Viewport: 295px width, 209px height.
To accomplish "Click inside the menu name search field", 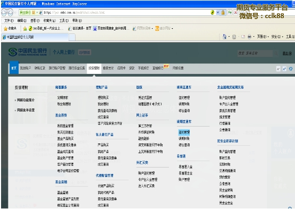I will pos(255,54).
